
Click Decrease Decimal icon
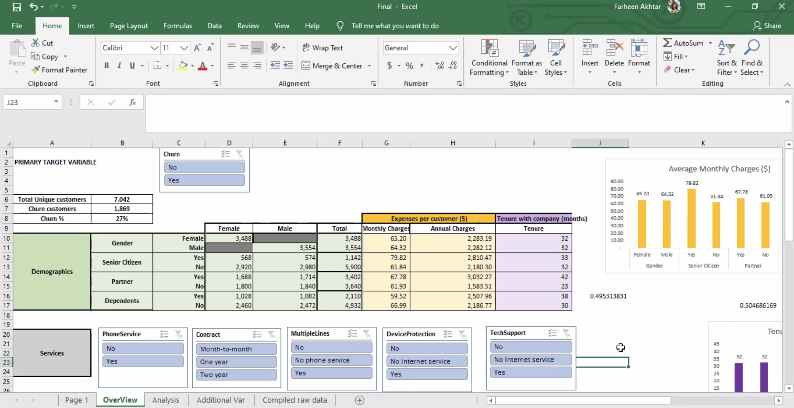tap(453, 66)
